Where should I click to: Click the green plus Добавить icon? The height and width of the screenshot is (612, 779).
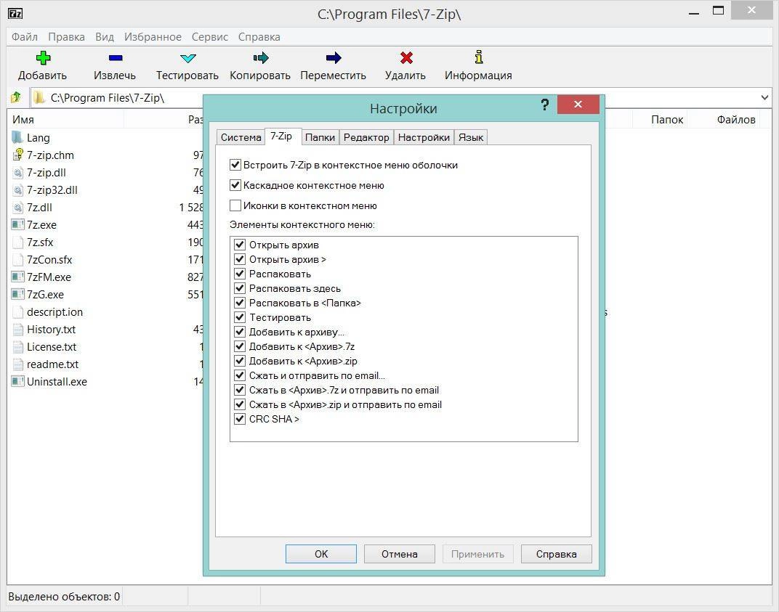[x=43, y=58]
